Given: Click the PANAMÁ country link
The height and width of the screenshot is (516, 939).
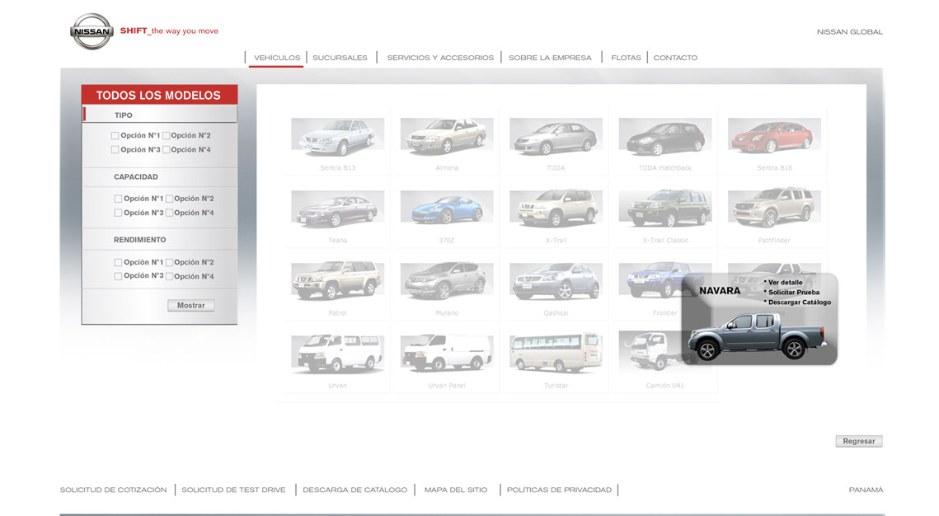Looking at the screenshot, I should pyautogui.click(x=866, y=490).
